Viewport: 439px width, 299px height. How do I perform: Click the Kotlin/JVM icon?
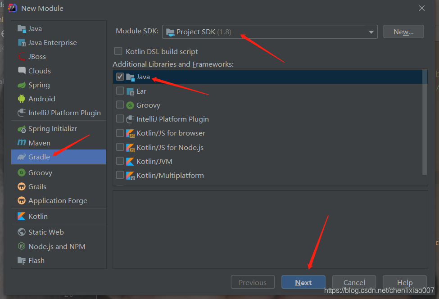click(130, 162)
